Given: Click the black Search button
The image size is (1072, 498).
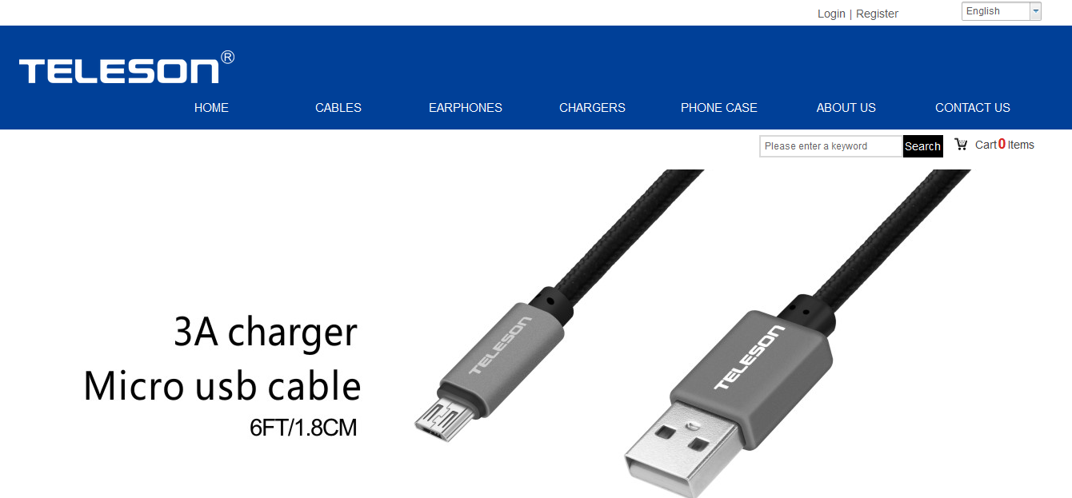Looking at the screenshot, I should point(922,146).
